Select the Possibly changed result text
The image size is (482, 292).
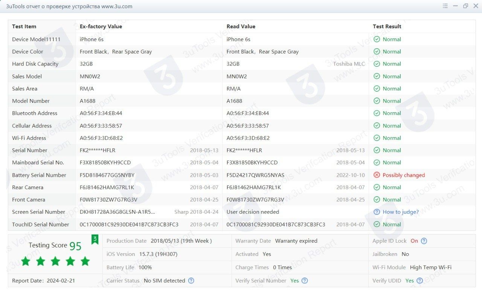click(x=404, y=175)
